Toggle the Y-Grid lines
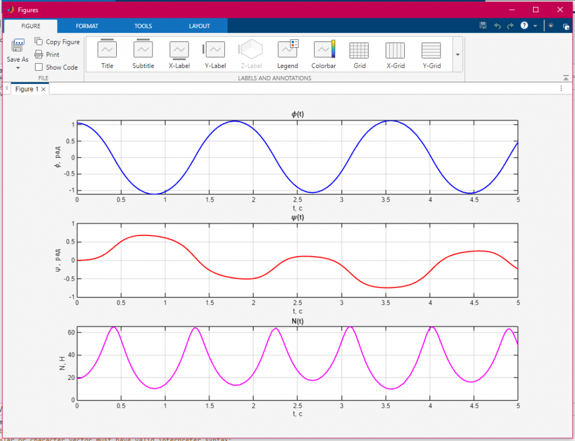This screenshot has width=575, height=441. click(431, 54)
